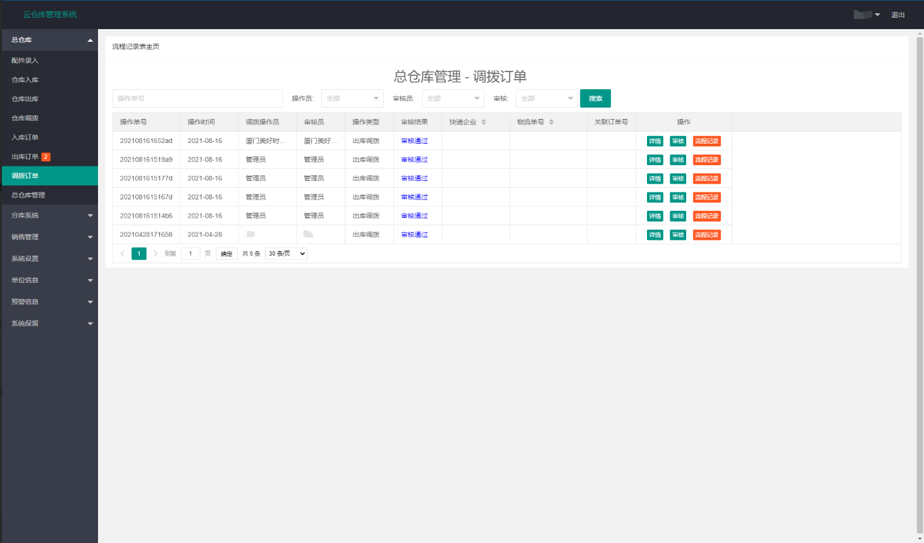Click the green 搜索 button
The height and width of the screenshot is (543, 924).
(595, 98)
